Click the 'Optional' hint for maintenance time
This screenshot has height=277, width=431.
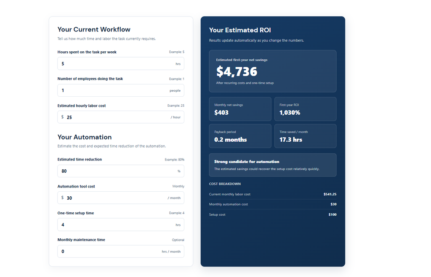[x=178, y=240]
